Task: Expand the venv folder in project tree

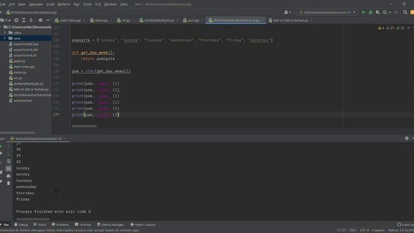Action: point(5,38)
